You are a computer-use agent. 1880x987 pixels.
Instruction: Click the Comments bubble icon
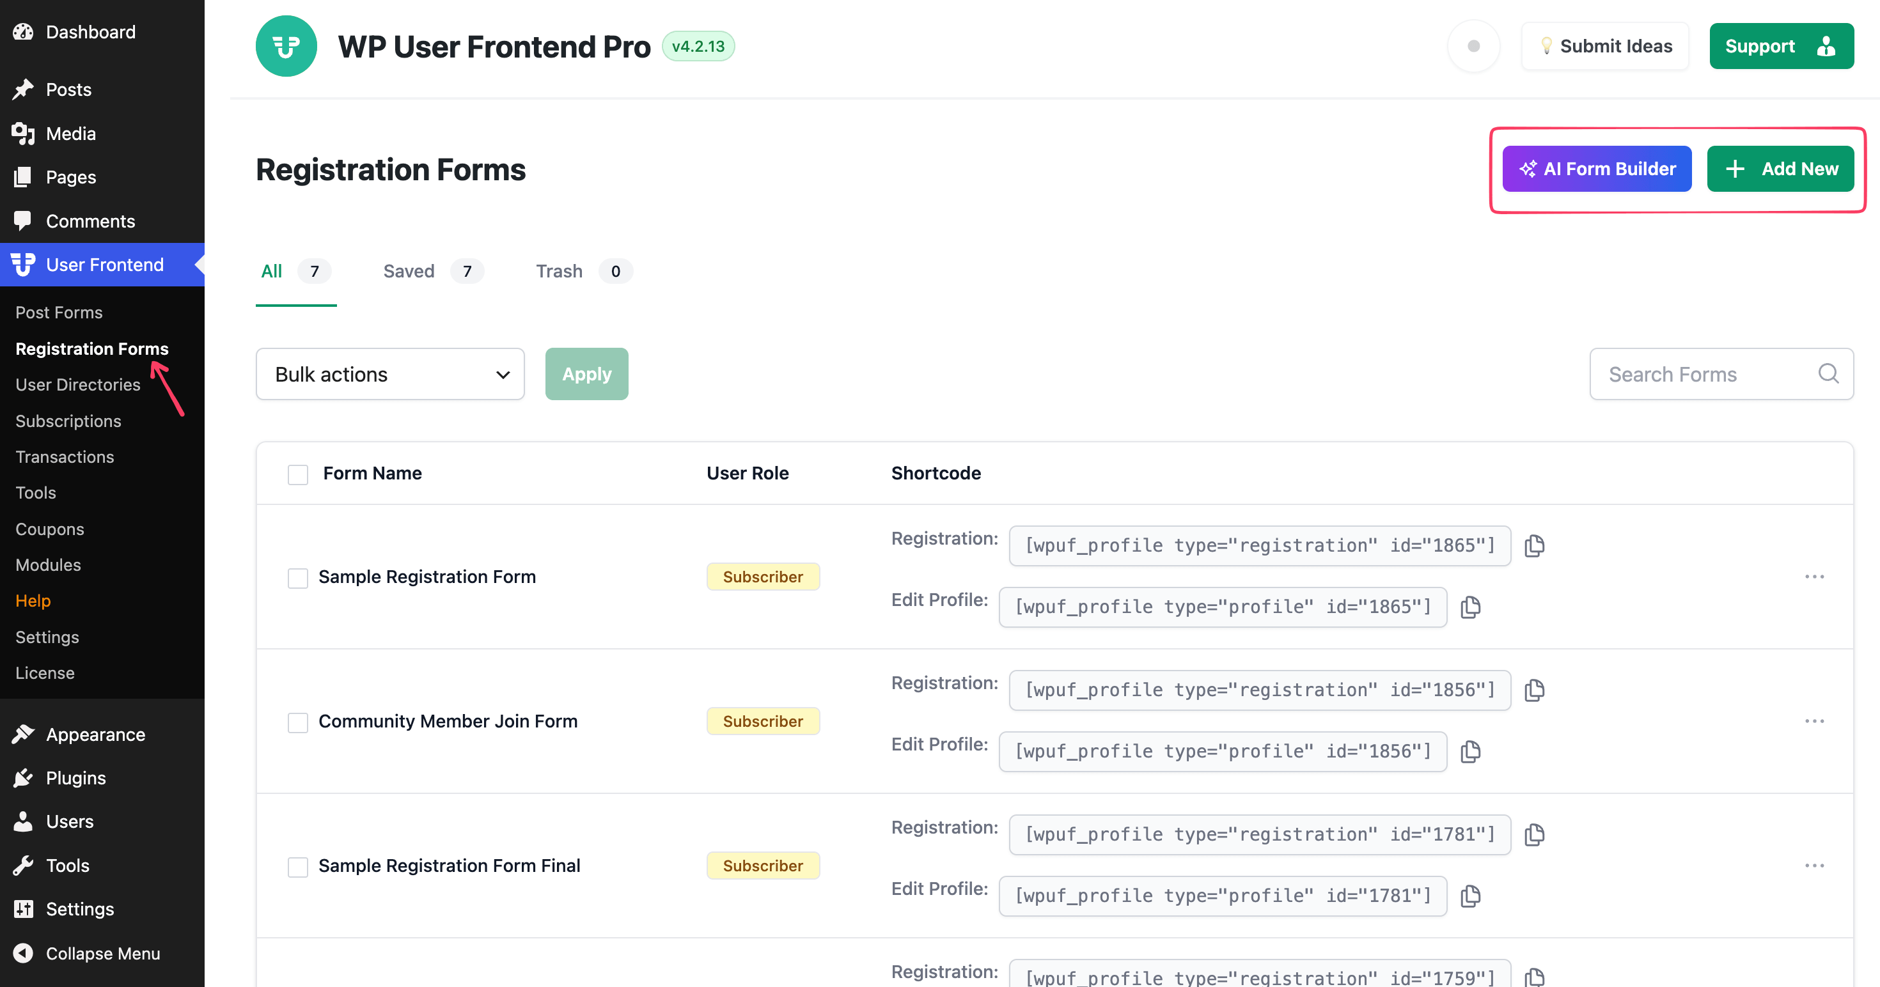point(24,221)
